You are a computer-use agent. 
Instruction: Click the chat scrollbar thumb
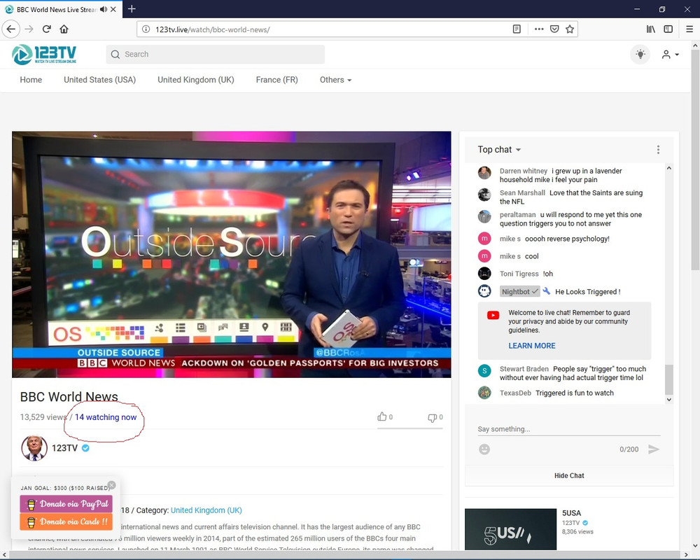tap(668, 379)
